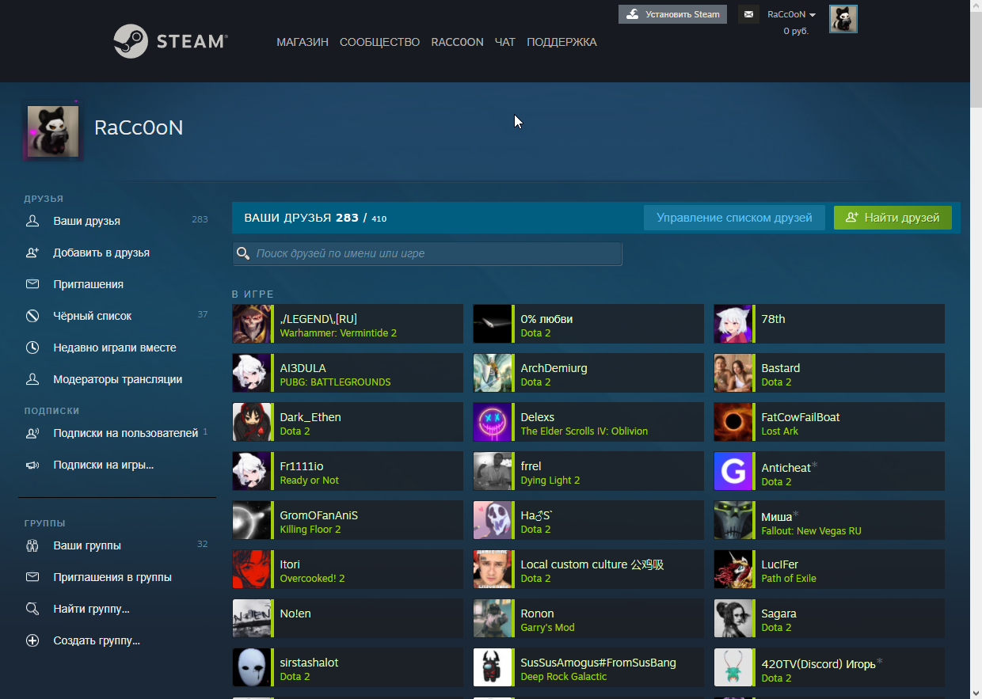The width and height of the screenshot is (982, 699).
Task: Click the friend search input field
Action: click(x=427, y=253)
